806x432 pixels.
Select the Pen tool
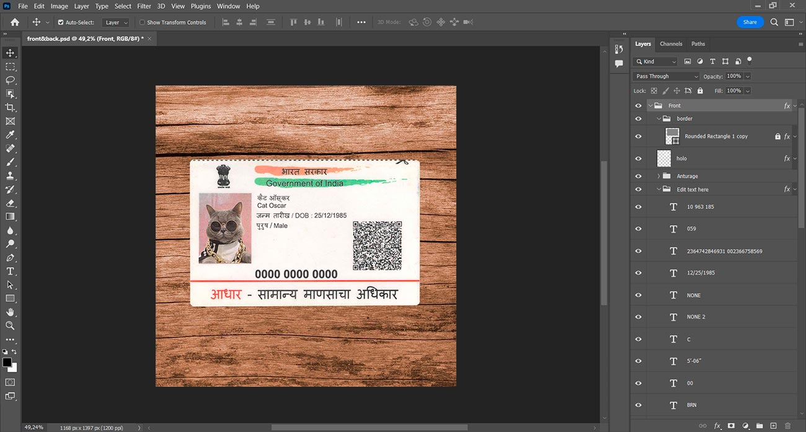[10, 257]
